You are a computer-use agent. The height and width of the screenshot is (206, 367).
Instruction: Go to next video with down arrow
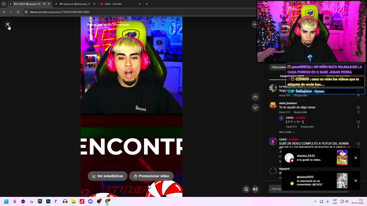coord(255,108)
